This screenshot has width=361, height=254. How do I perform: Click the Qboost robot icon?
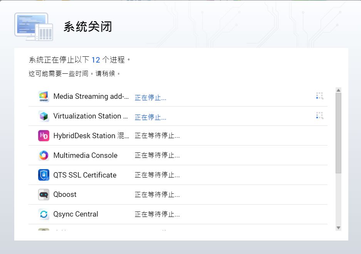(x=44, y=195)
